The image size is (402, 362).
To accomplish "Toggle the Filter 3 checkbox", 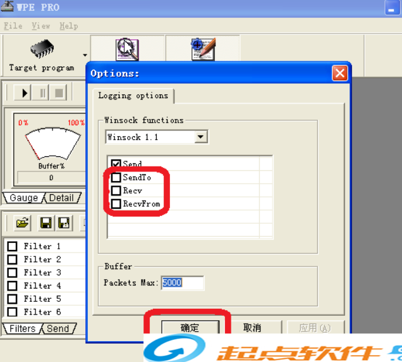I will (12, 272).
